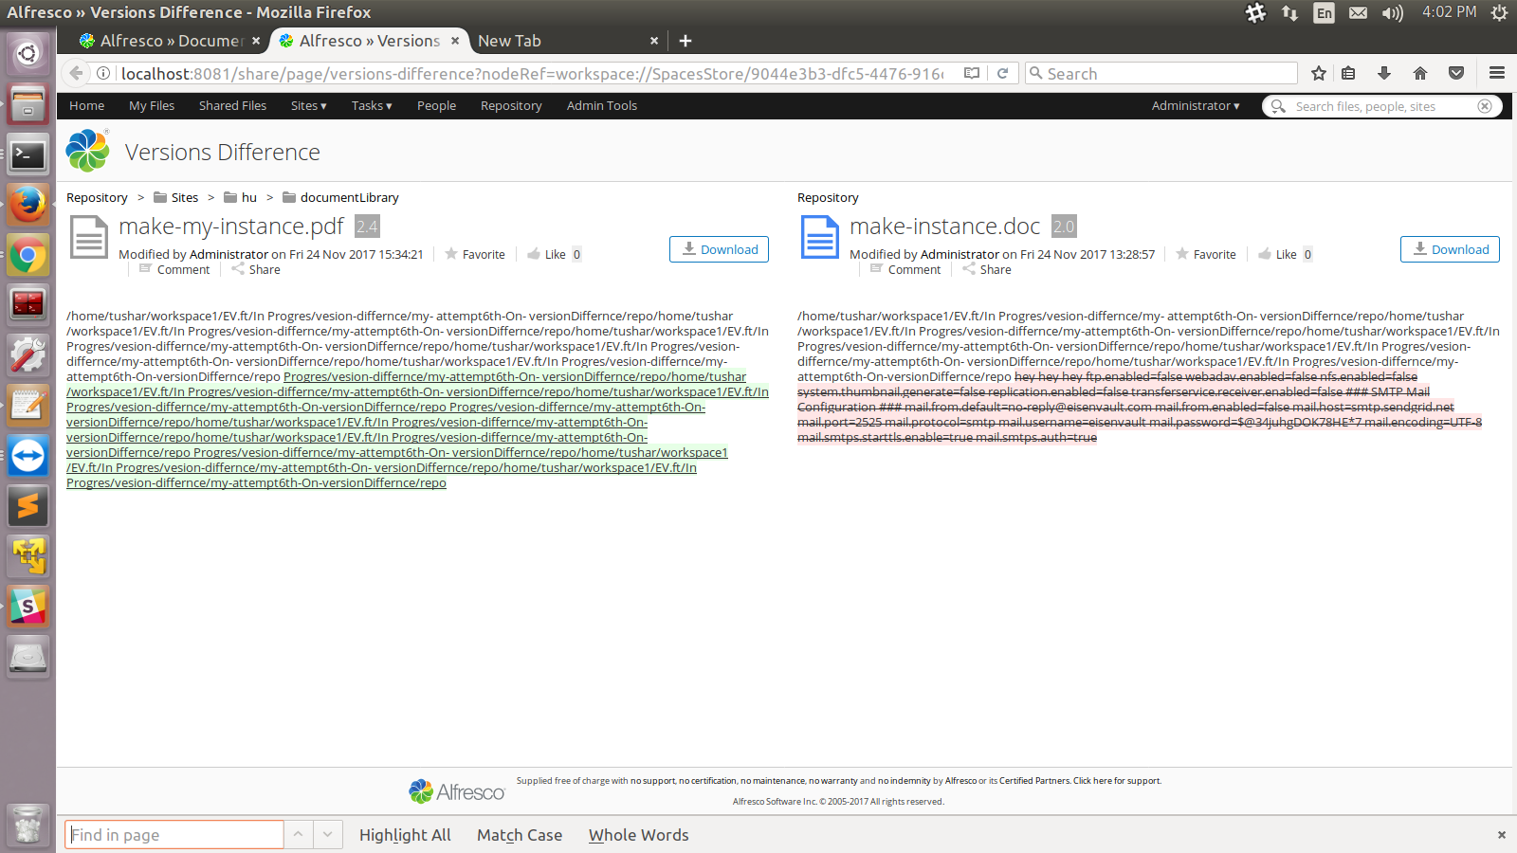Open Slack from dock
Viewport: 1517px width, 853px height.
pyautogui.click(x=27, y=606)
